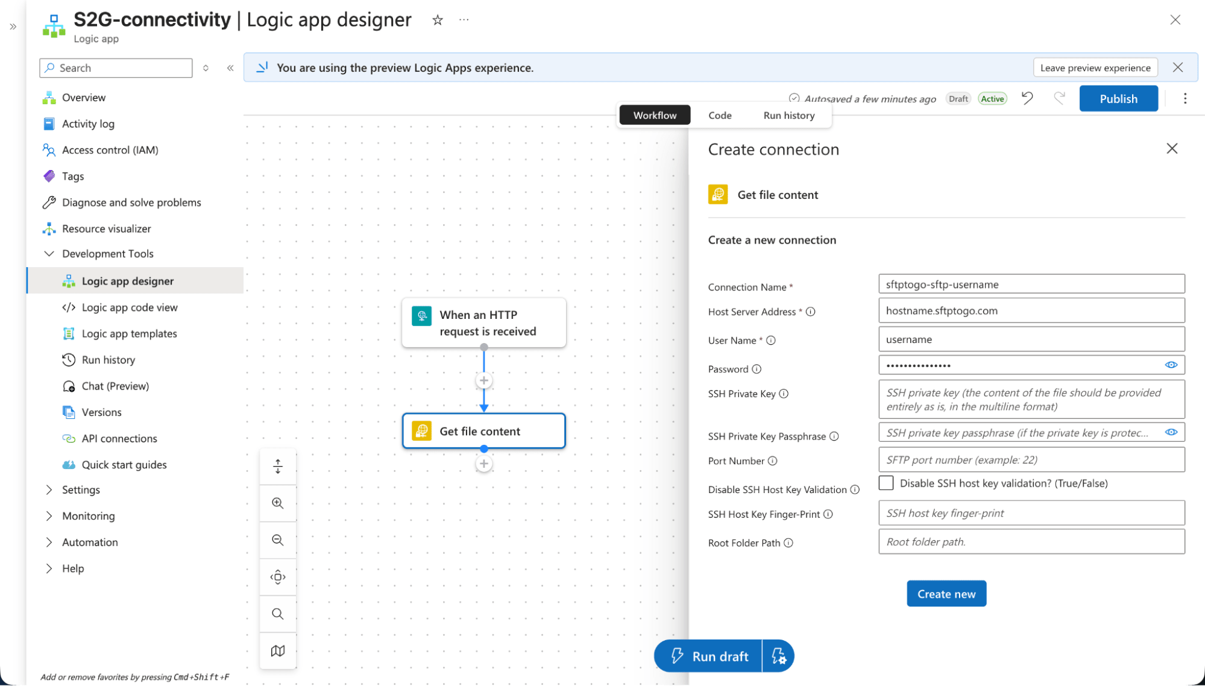
Task: Click into the SSH Host Key Finger-Print field
Action: (1031, 513)
